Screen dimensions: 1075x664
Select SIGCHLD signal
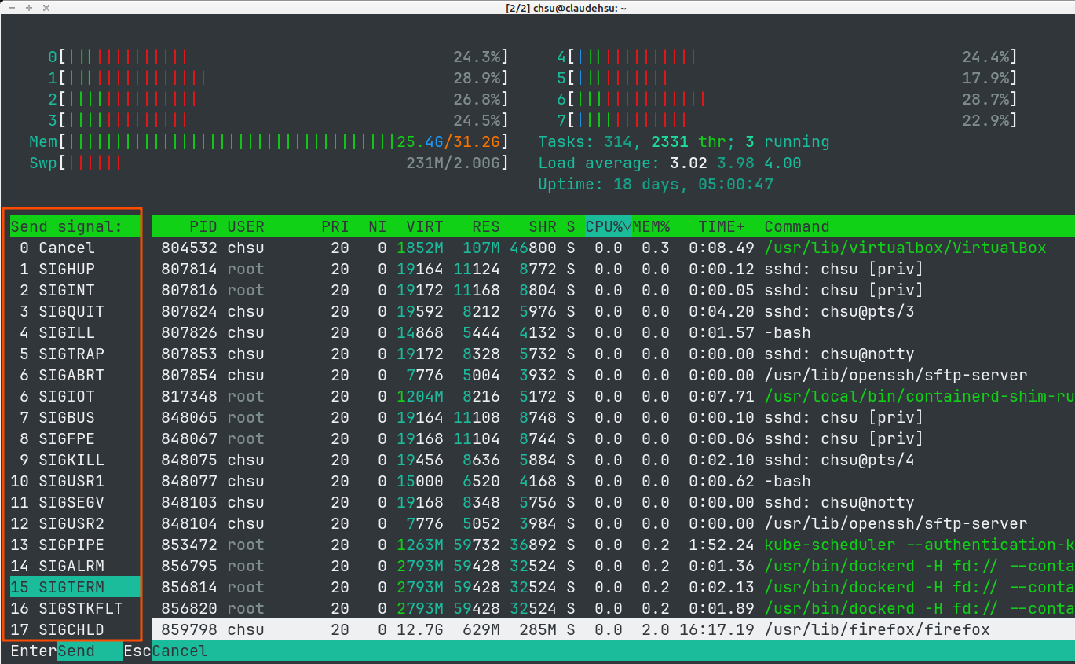point(75,629)
